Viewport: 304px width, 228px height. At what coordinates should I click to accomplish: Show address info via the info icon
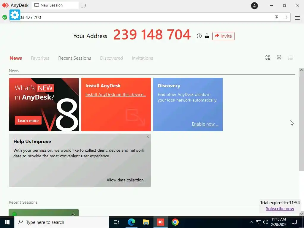tap(199, 36)
